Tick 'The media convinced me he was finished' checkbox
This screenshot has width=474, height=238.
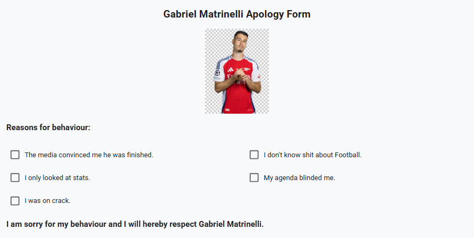[x=15, y=155]
